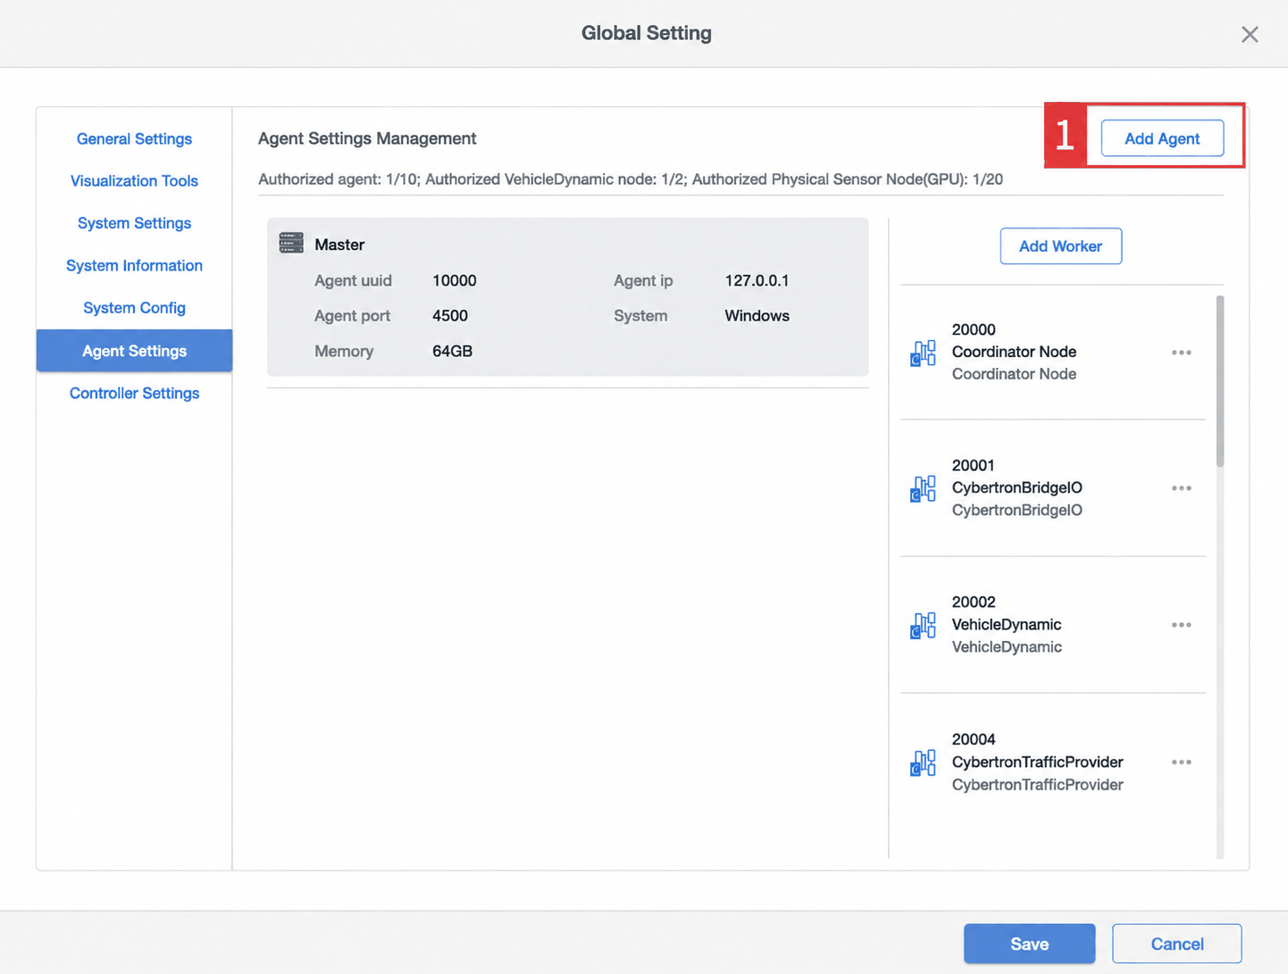Click the Coordinator Node worker icon
This screenshot has width=1288, height=974.
923,353
